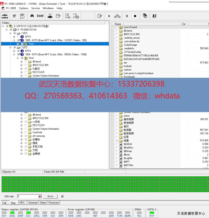Collapse the 0 - PC3000 SATA0 tree node

click(7, 30)
